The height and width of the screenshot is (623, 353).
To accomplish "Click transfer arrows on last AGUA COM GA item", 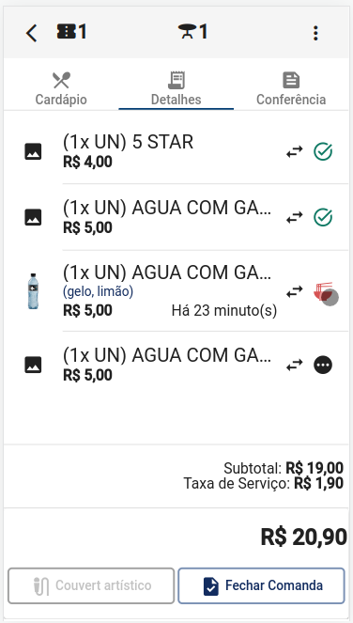I will pyautogui.click(x=294, y=365).
